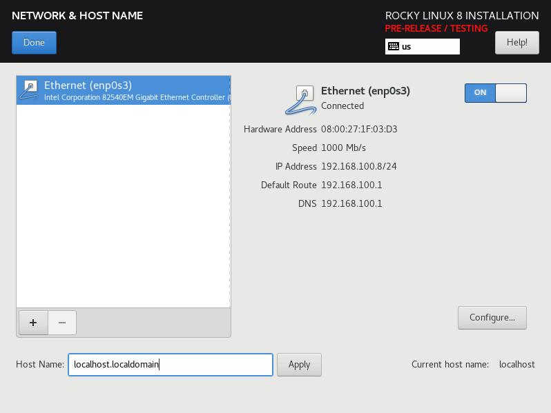Remove the selected device with the minus button
This screenshot has height=413, width=551.
tap(62, 323)
